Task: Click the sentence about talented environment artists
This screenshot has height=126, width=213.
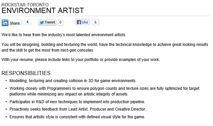Action: tap(64, 35)
